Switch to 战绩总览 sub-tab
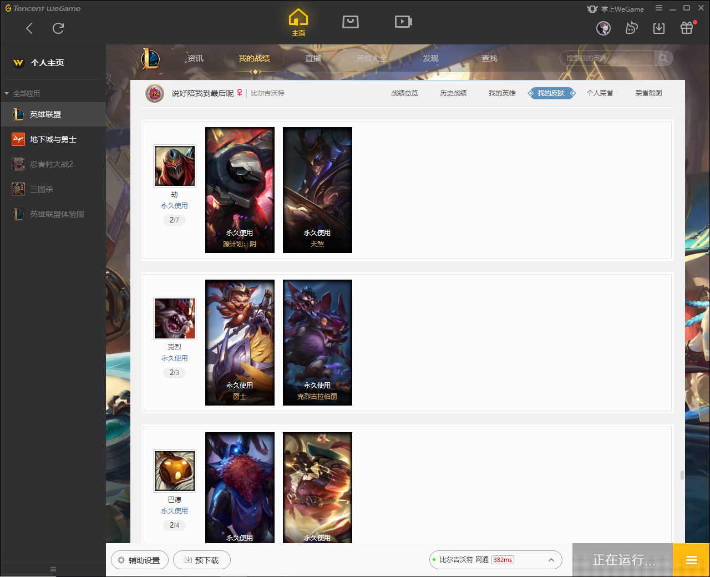This screenshot has height=577, width=710. 405,93
